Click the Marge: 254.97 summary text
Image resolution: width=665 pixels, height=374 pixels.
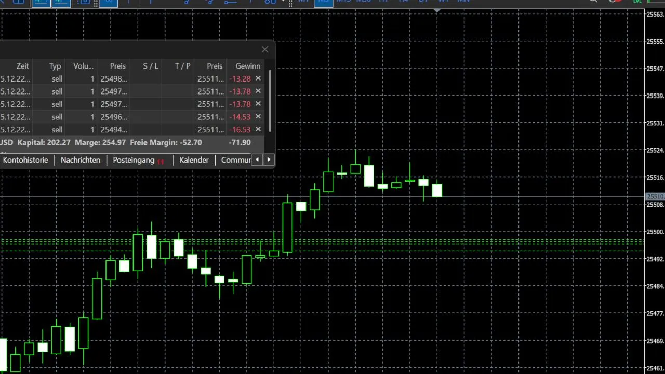click(100, 142)
